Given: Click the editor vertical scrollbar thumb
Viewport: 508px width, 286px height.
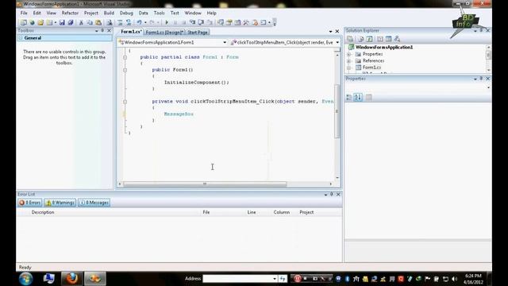Looking at the screenshot, I should (x=337, y=111).
